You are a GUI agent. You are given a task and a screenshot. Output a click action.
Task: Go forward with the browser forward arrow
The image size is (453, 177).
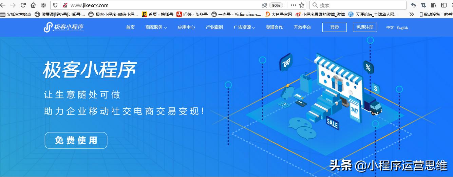13,5
